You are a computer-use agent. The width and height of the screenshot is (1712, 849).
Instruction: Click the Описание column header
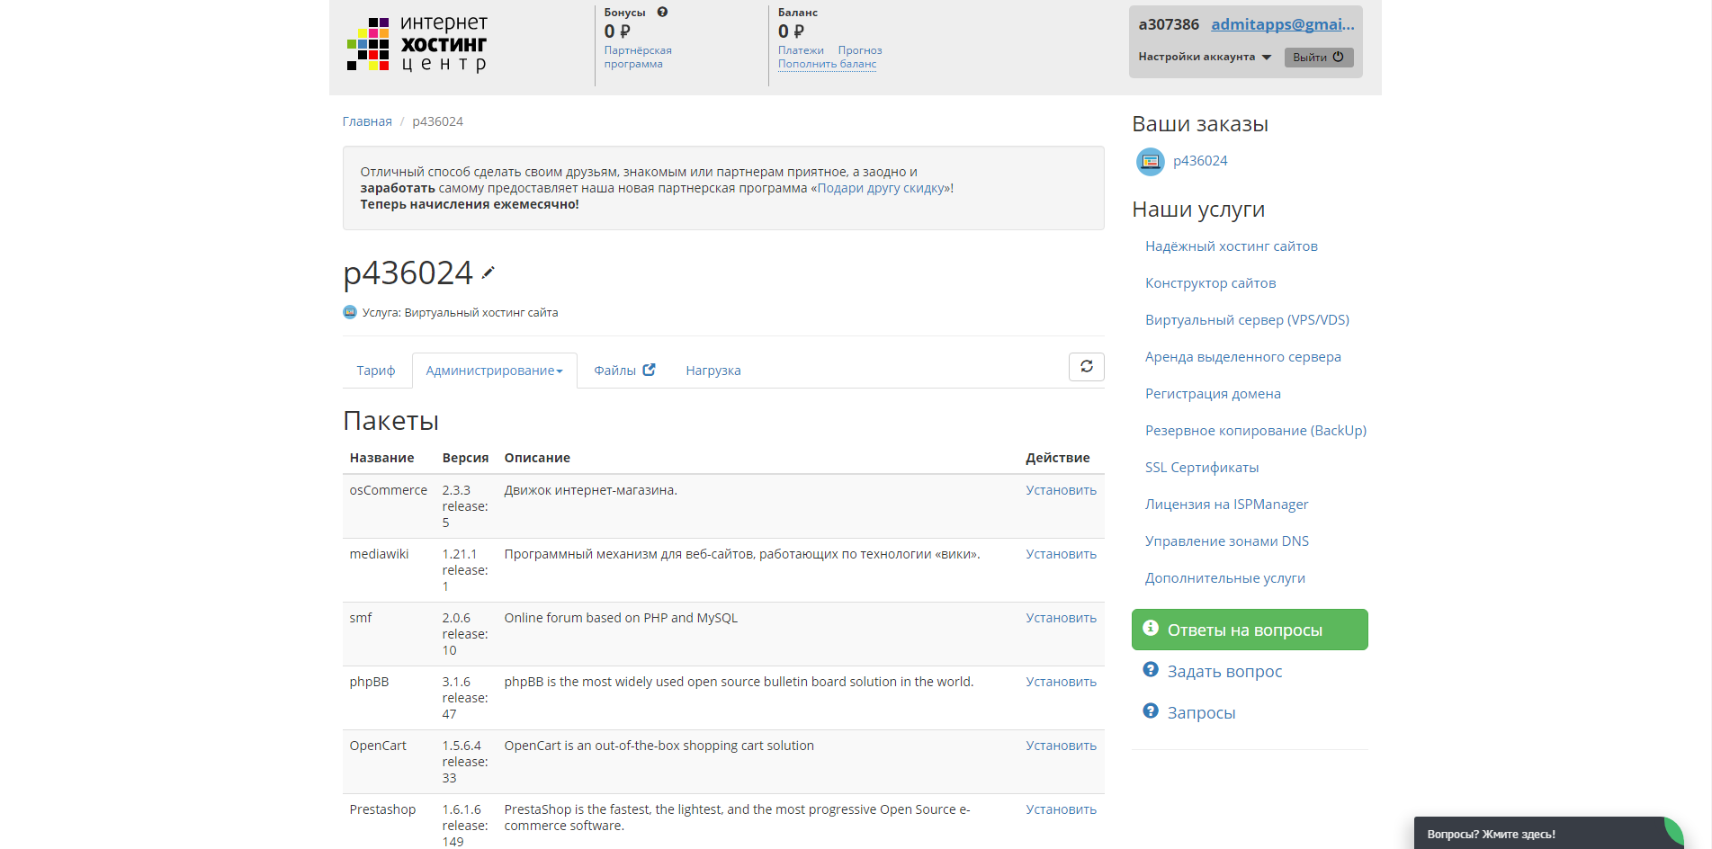coord(537,458)
